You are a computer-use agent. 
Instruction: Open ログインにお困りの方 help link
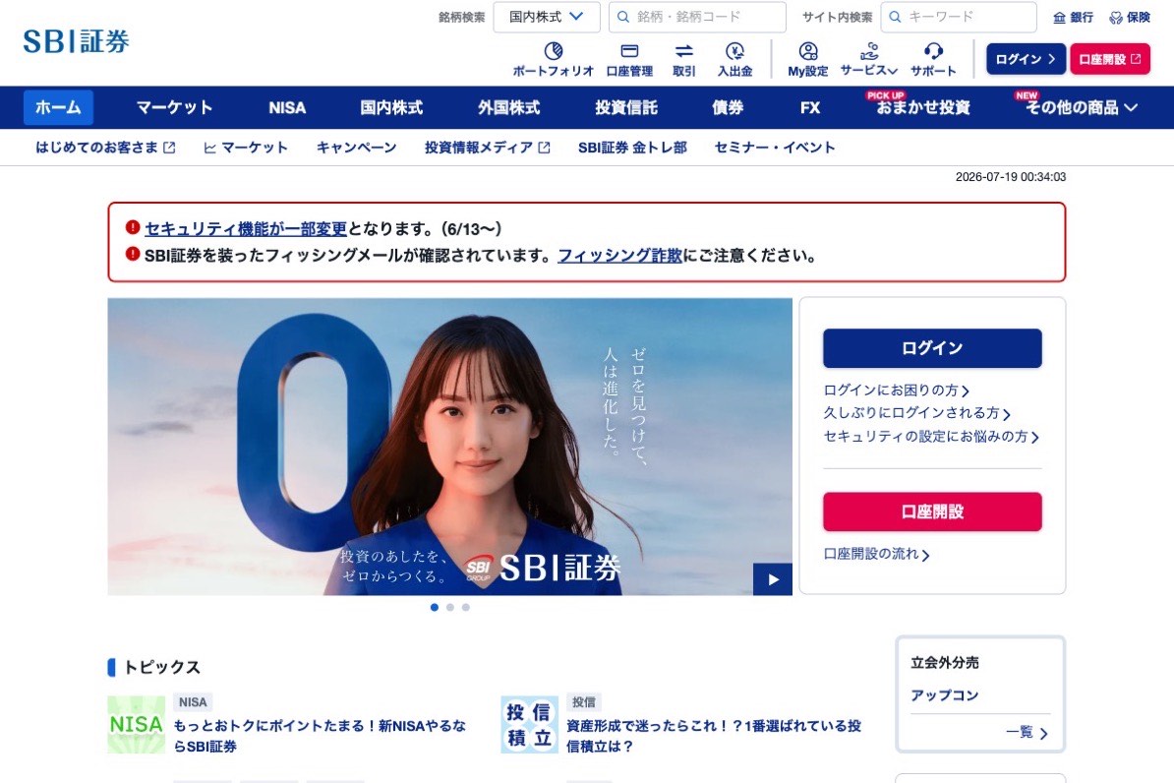(x=896, y=391)
